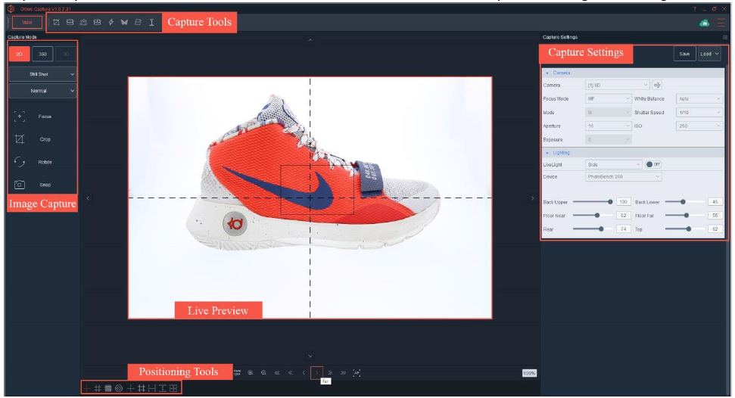Click the highlighted single right chevron
Viewport: 735px width, 398px height.
[x=317, y=373]
